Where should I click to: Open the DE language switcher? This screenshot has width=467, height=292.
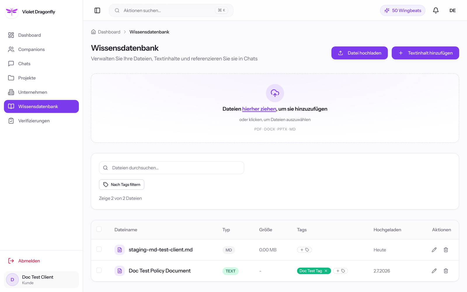point(452,11)
